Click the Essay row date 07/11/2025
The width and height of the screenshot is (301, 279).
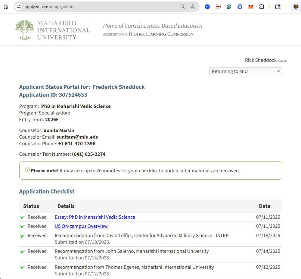click(x=268, y=217)
